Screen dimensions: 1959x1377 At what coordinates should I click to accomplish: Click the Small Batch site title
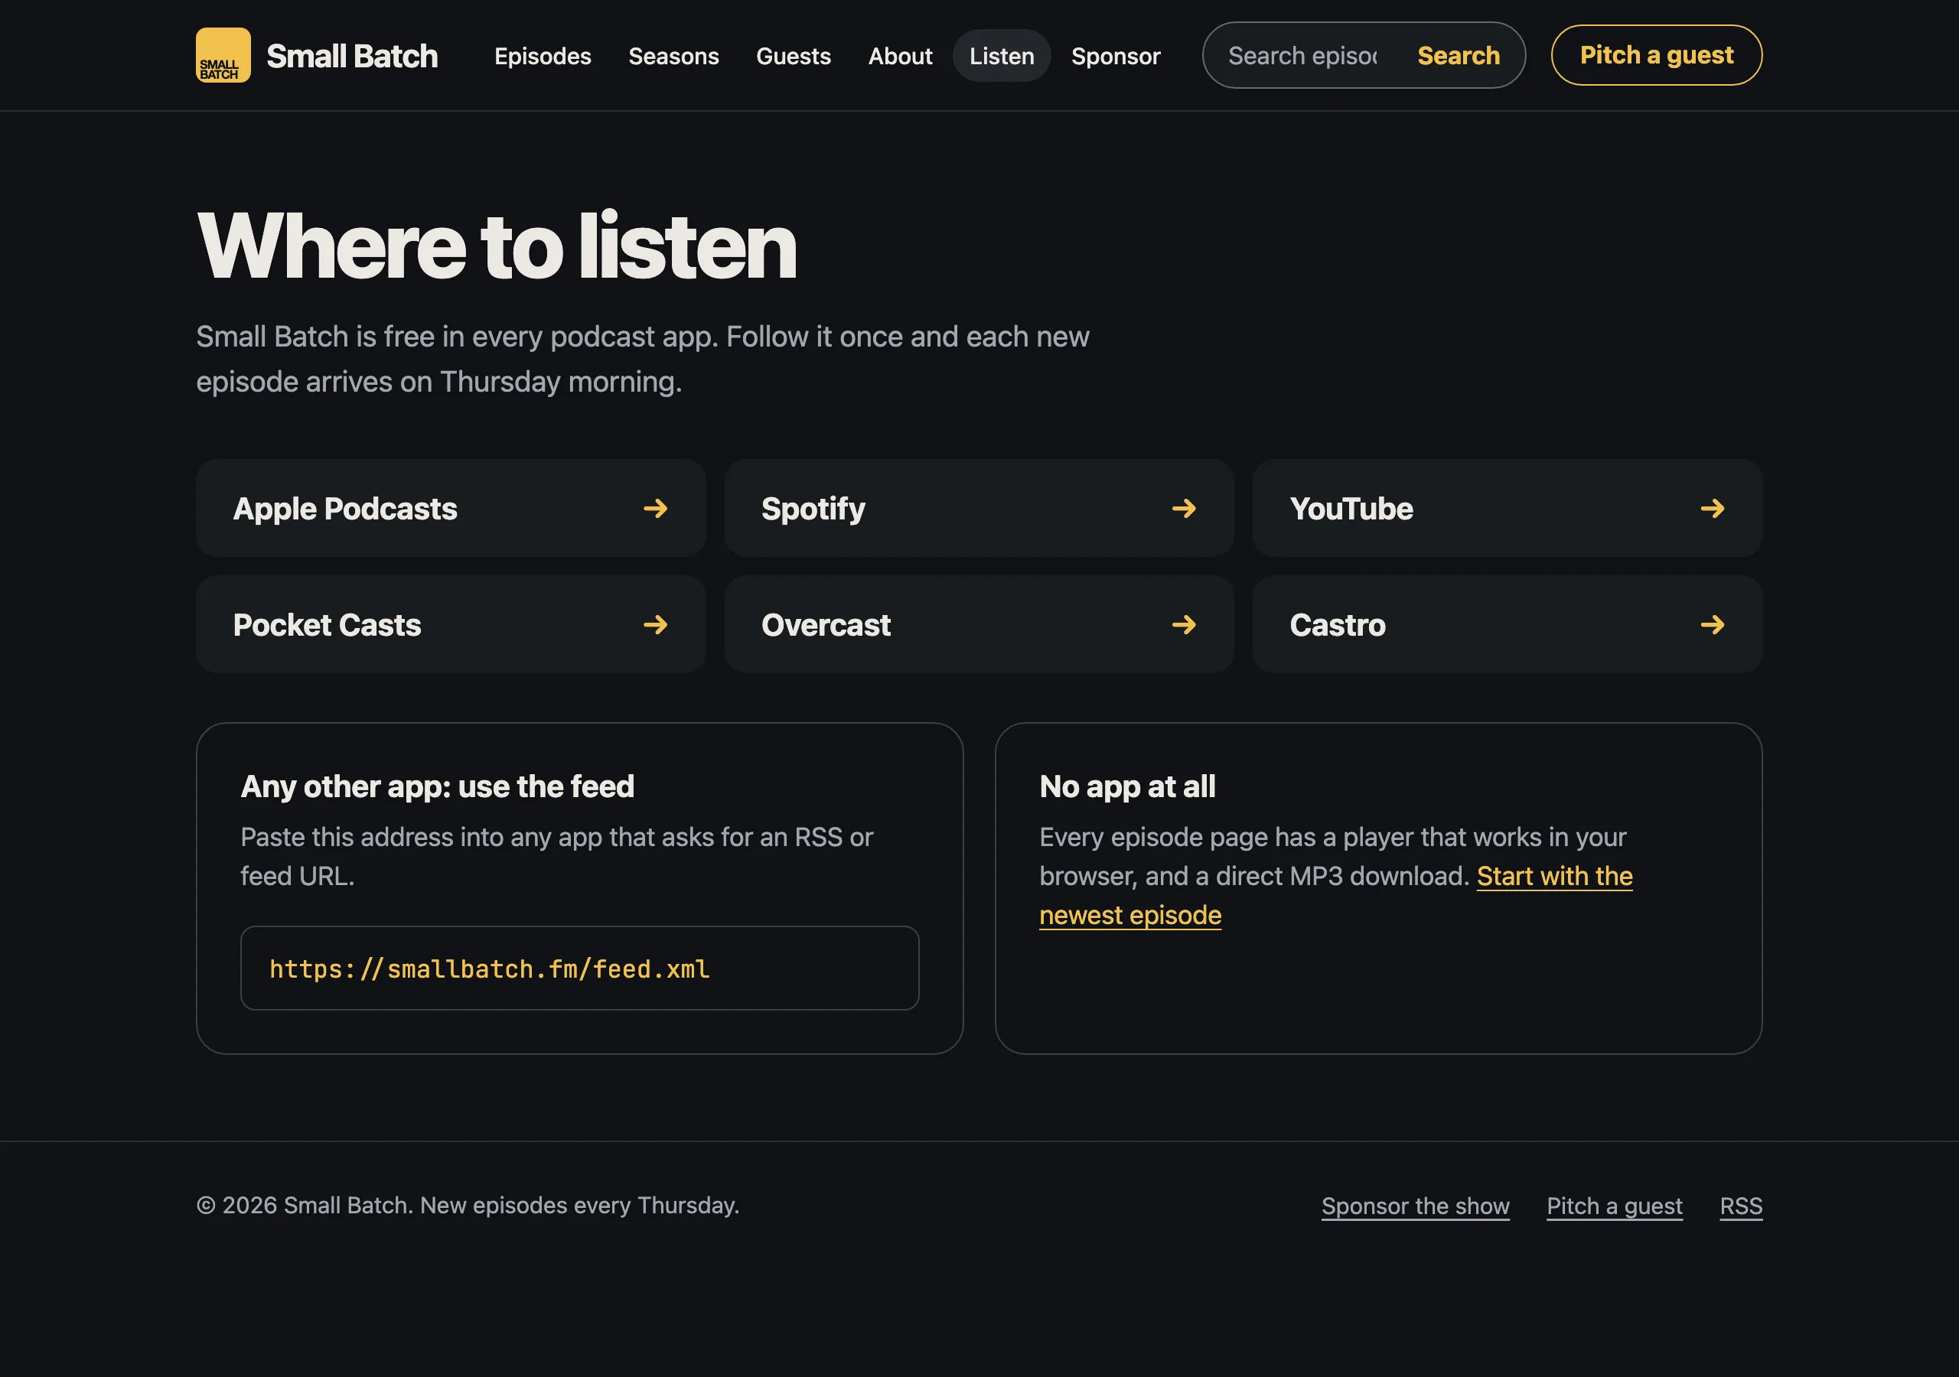click(x=351, y=57)
